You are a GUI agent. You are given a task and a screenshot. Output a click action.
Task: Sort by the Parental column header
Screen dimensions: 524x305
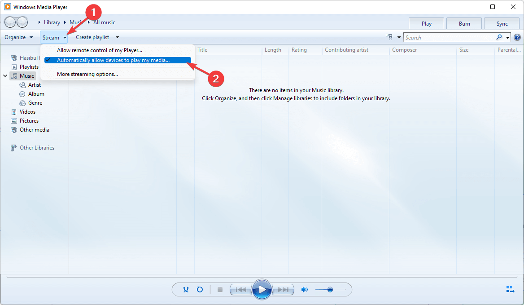pos(509,50)
